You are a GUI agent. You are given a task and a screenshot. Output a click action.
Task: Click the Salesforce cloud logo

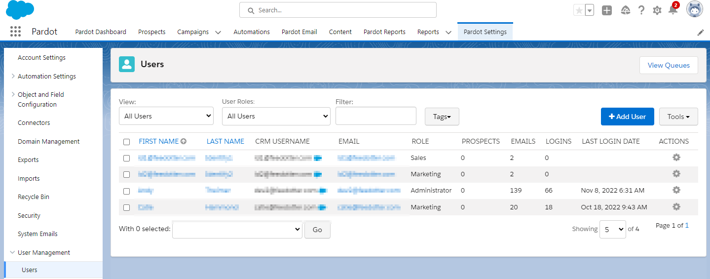(x=20, y=10)
